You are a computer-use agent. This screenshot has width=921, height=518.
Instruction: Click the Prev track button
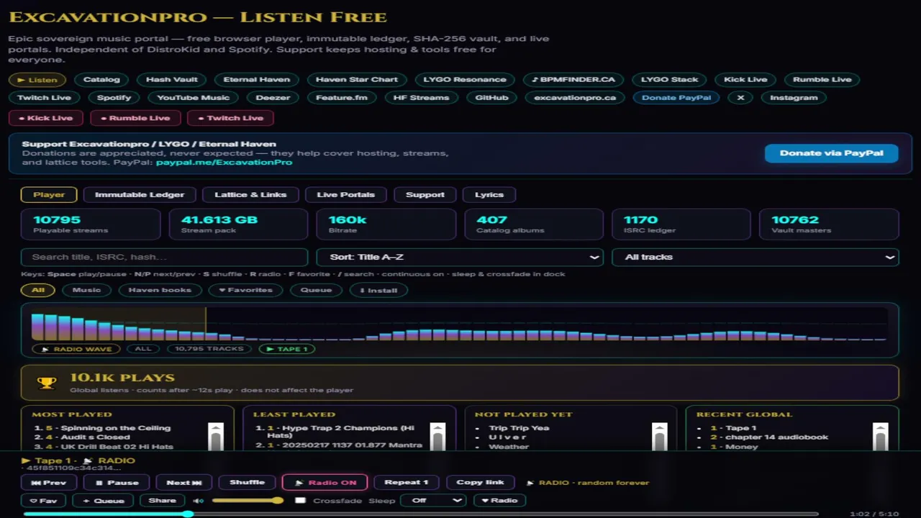[49, 483]
